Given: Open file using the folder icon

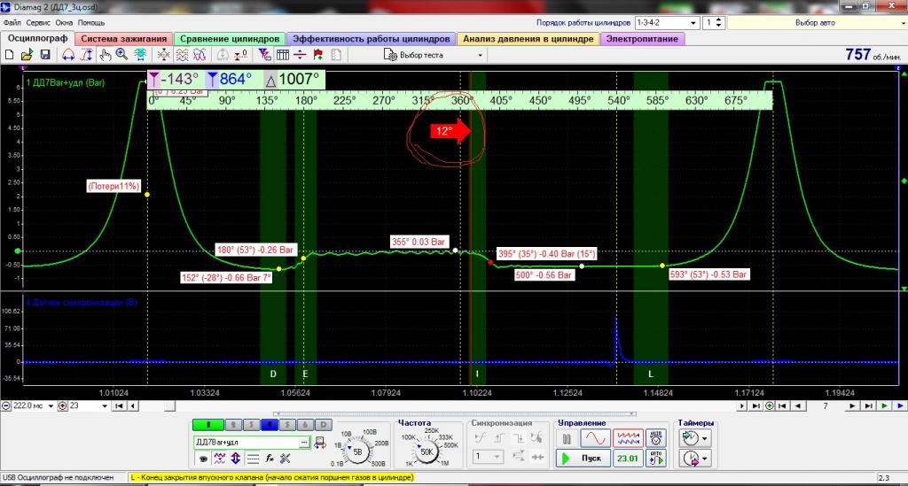Looking at the screenshot, I should click(27, 55).
